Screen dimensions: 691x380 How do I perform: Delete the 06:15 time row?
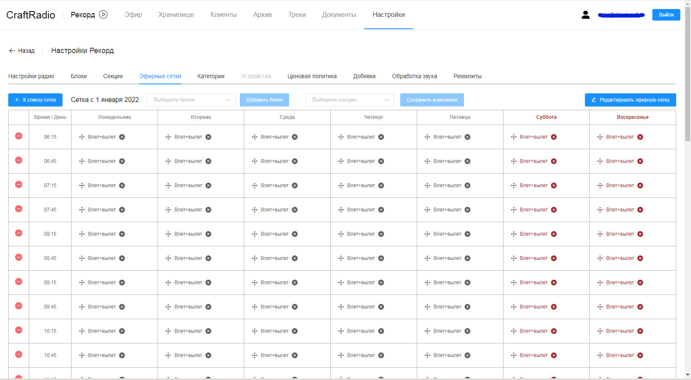tap(19, 136)
